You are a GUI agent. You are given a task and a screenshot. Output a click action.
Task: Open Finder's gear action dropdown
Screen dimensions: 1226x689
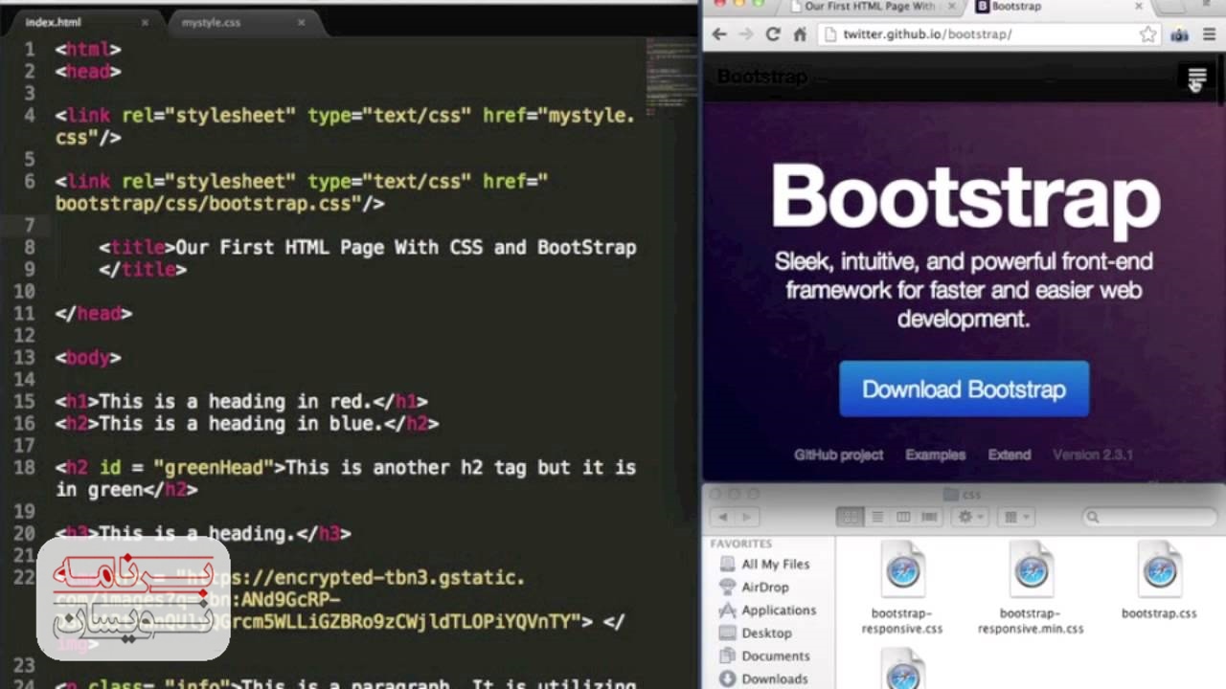pyautogui.click(x=971, y=517)
